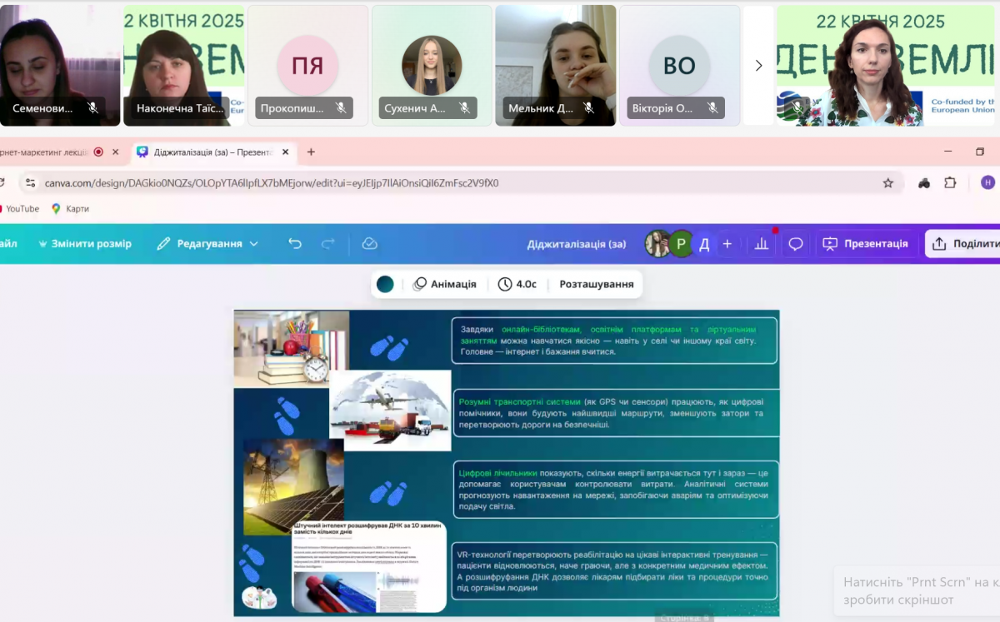The image size is (1000, 622).
Task: Click the Діджиталізація (за) design title
Action: [577, 244]
